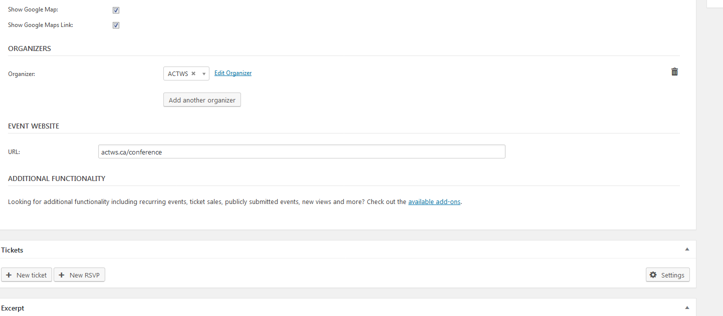The image size is (723, 316).
Task: Follow the available add-ons link
Action: pos(434,202)
